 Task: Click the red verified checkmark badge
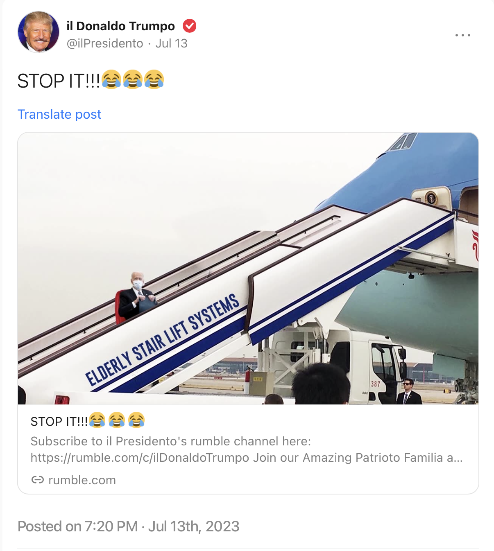[189, 26]
